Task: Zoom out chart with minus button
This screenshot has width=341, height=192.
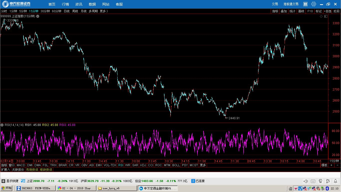Action: click(x=337, y=165)
